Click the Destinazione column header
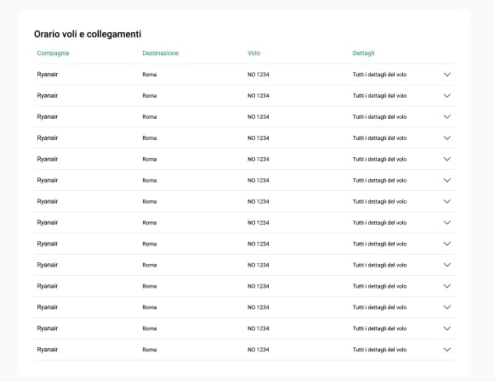 161,53
